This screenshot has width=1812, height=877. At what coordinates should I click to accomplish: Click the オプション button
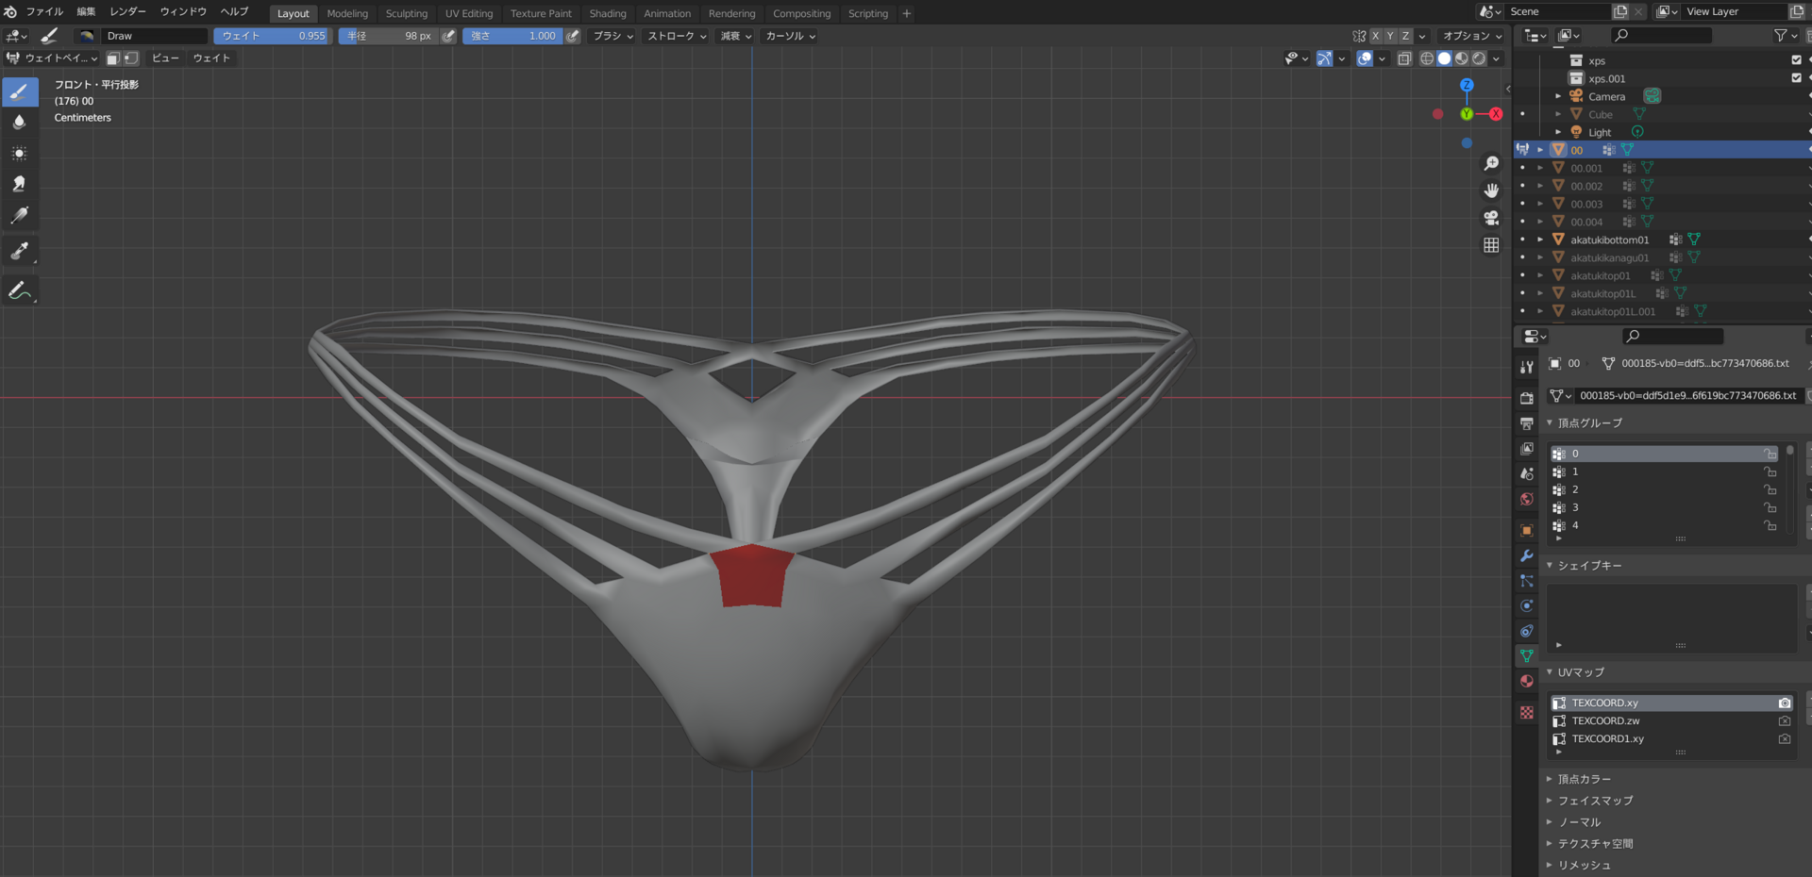1472,36
